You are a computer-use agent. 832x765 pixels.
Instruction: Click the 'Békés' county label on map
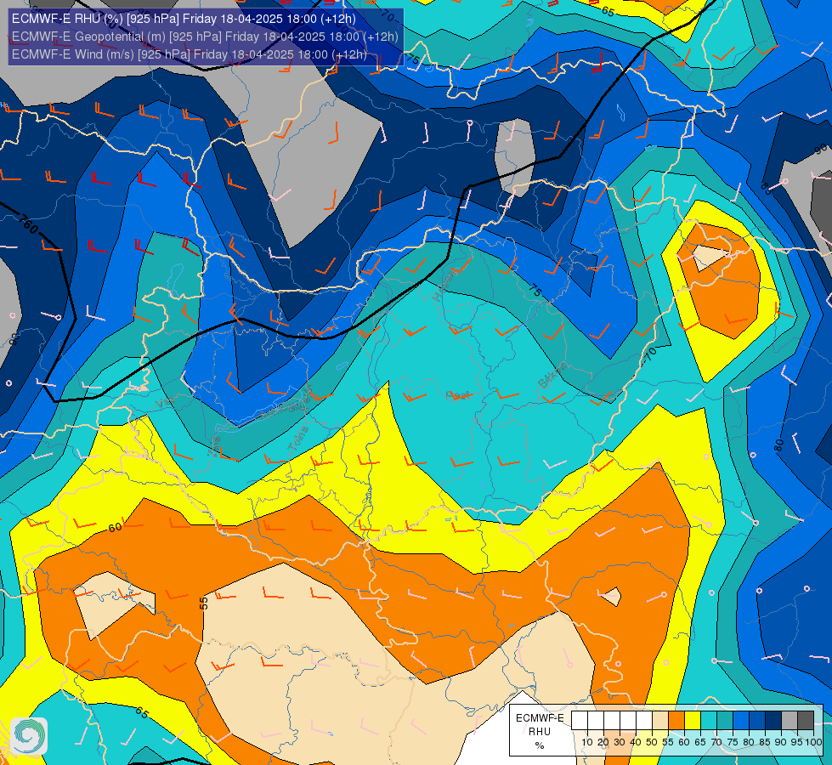[552, 375]
